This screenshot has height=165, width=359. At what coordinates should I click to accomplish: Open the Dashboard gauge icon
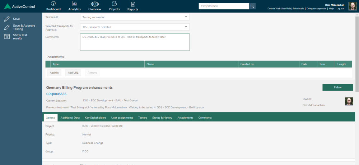pos(53,4)
